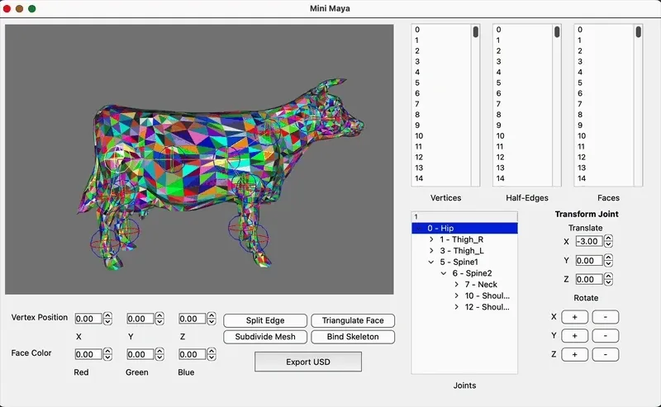
Task: Click the Export USD button
Action: click(x=307, y=362)
